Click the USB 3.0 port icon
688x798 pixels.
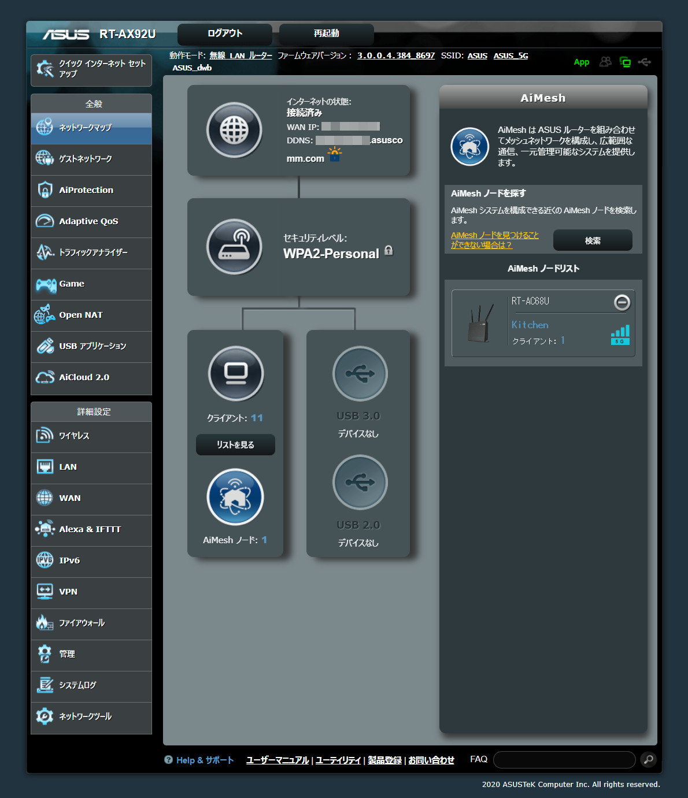360,374
